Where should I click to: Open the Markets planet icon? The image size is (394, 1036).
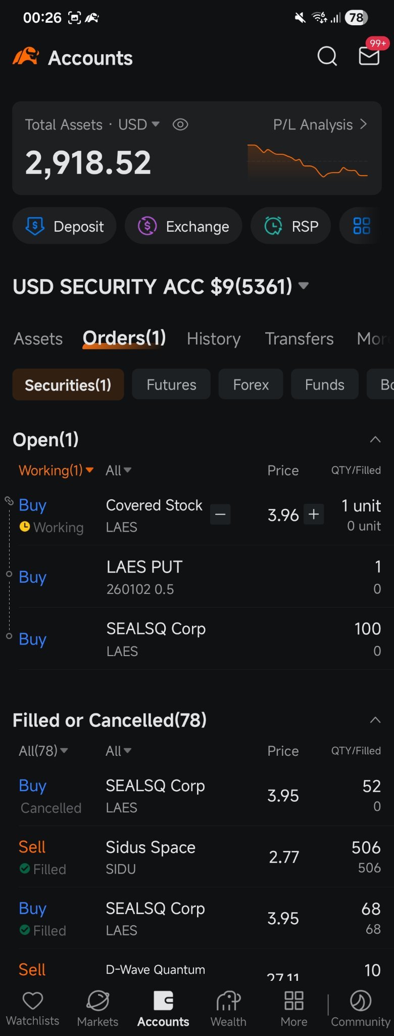(97, 1001)
